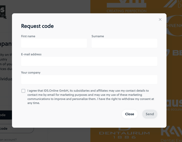Click the Your company label
182x142 pixels.
(31, 73)
